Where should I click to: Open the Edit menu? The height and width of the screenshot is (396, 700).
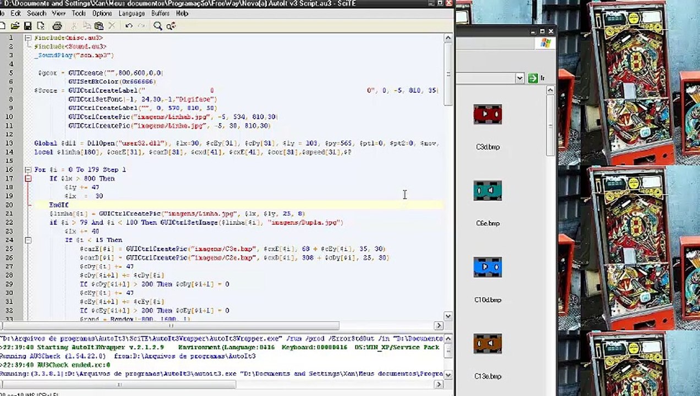pos(15,13)
